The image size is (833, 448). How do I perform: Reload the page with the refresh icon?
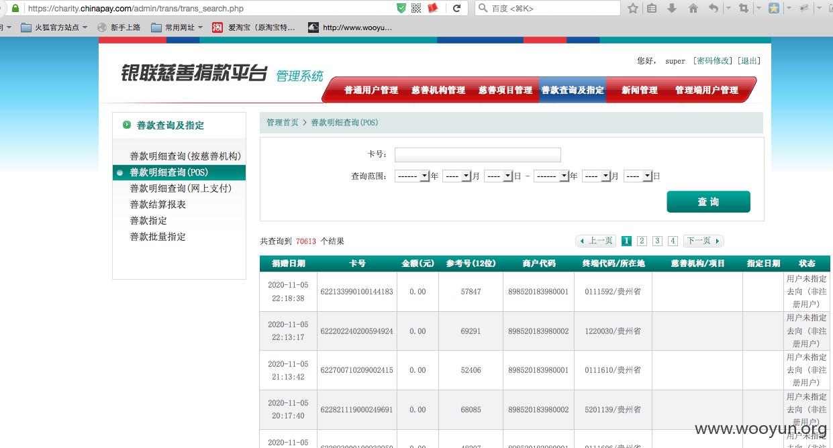[x=456, y=9]
